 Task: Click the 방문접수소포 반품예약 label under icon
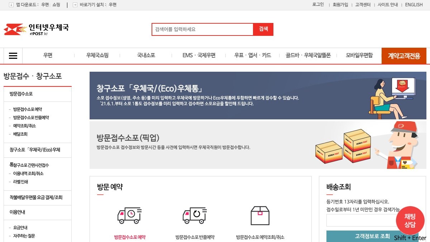195,237
